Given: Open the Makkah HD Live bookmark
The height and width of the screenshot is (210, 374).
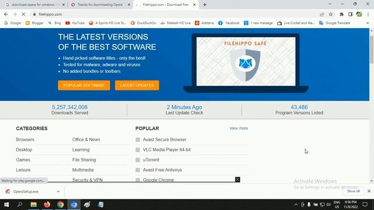Looking at the screenshot, I should pyautogui.click(x=175, y=23).
